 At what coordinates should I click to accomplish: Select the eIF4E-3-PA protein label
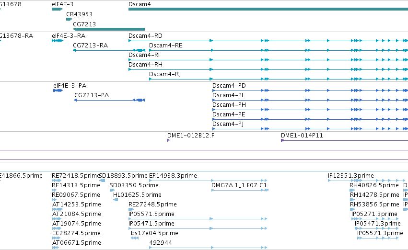[x=70, y=86]
